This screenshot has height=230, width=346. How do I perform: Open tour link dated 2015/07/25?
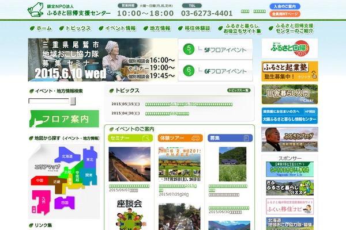click(x=178, y=188)
